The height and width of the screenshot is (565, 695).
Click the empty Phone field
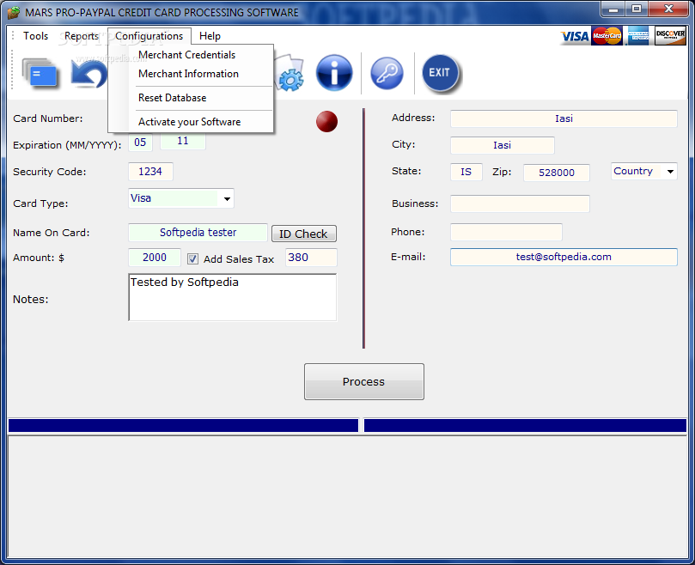coord(506,232)
